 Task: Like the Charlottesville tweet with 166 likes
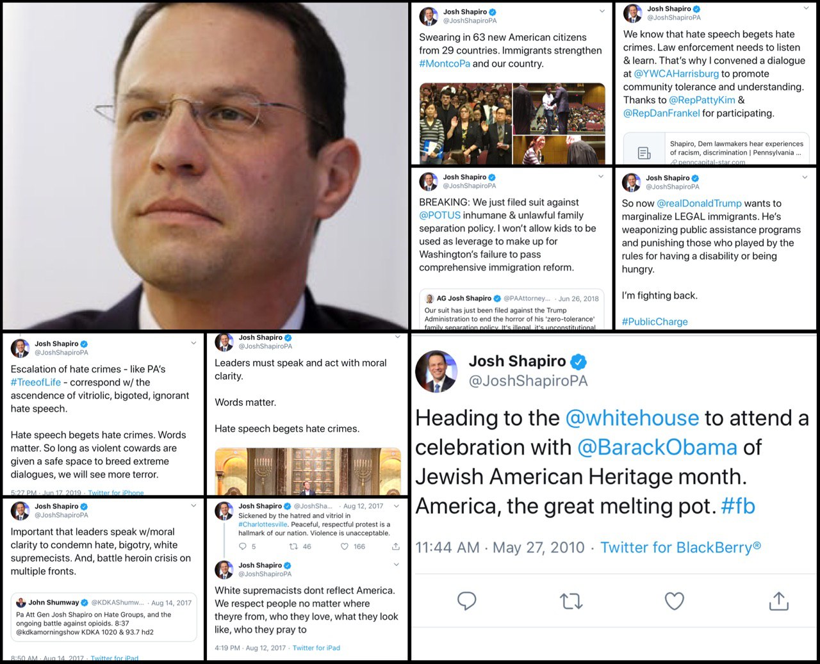point(345,546)
